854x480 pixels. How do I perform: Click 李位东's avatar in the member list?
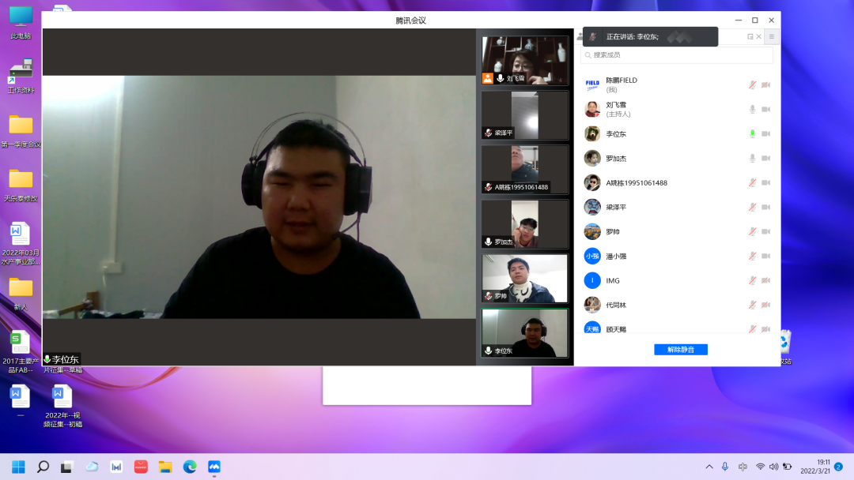[592, 133]
